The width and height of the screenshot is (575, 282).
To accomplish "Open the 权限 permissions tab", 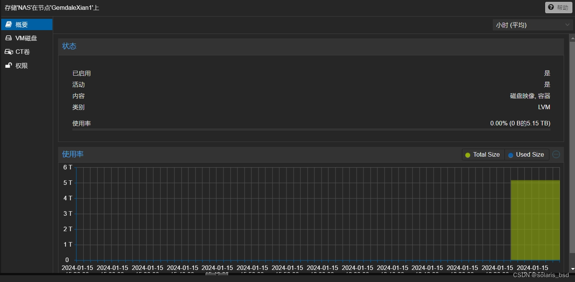I will (26, 66).
